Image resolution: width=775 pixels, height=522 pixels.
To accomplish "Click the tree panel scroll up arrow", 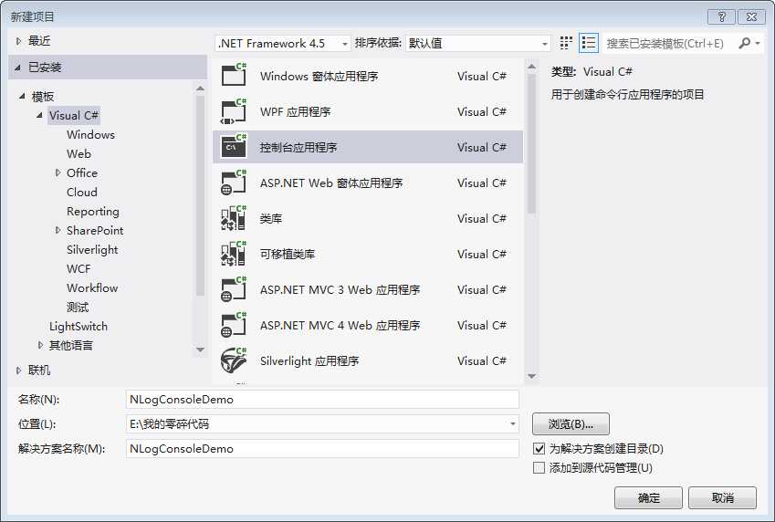I will pos(200,89).
